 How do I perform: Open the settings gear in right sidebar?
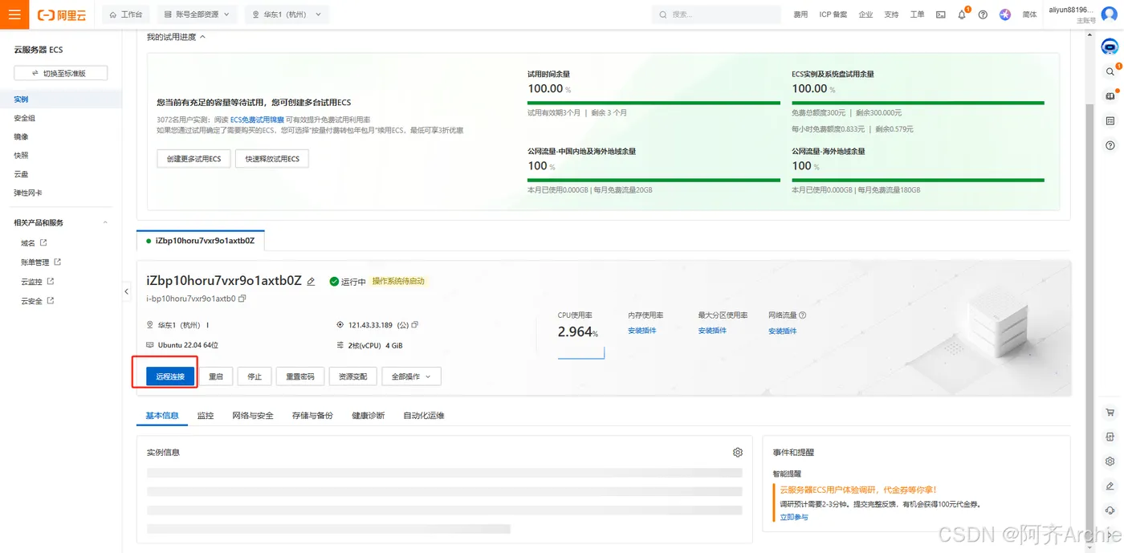tap(1110, 462)
